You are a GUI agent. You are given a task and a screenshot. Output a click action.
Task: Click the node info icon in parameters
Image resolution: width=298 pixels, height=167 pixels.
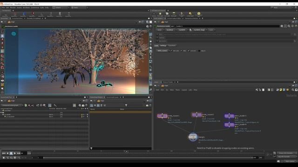(292, 26)
